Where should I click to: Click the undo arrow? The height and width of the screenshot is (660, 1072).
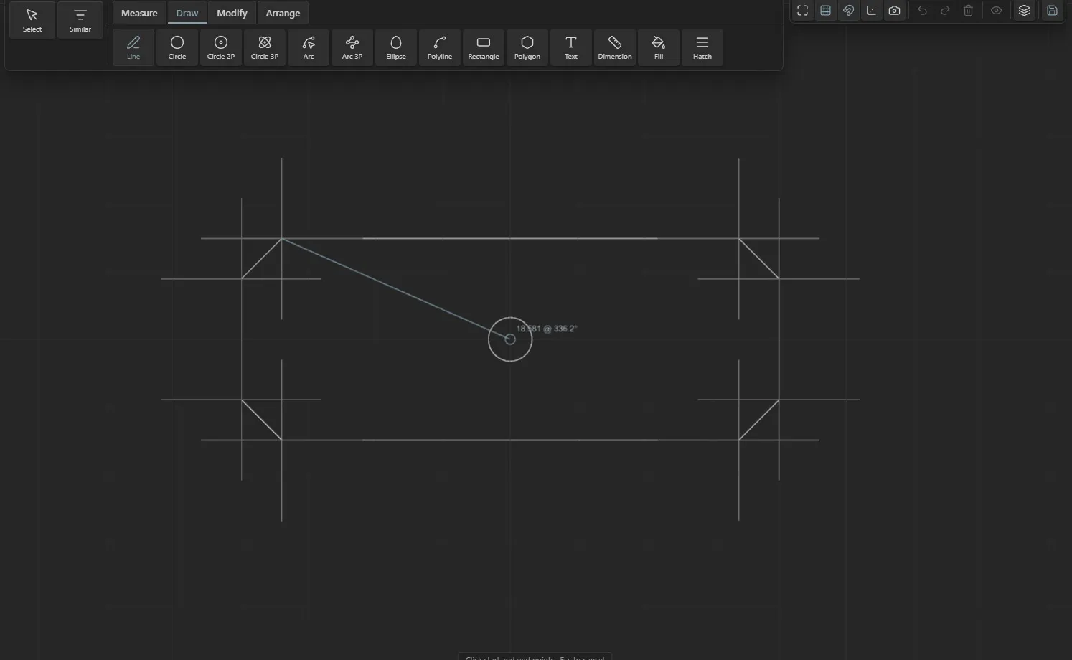click(x=923, y=11)
